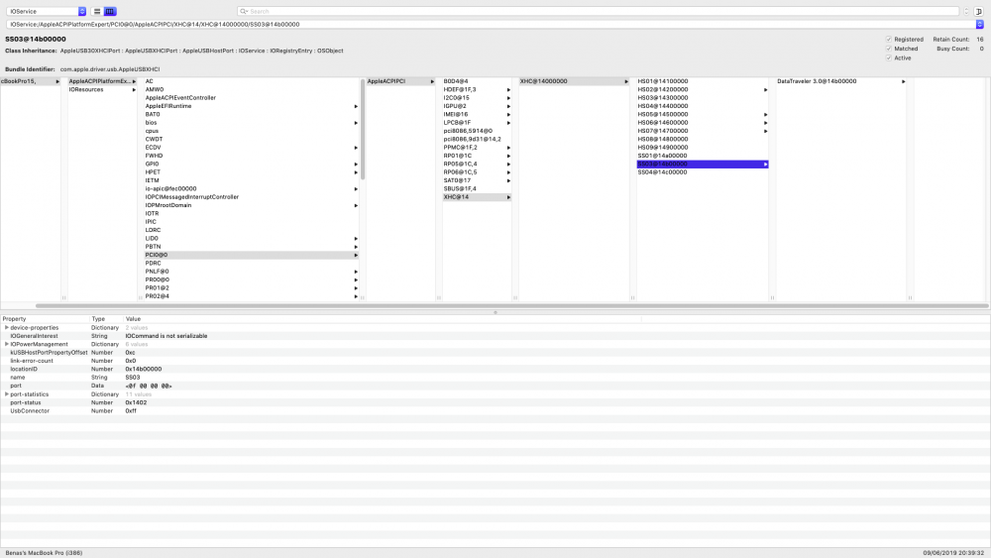This screenshot has width=991, height=558.
Task: Select the HS01@14100000 port
Action: 703,81
